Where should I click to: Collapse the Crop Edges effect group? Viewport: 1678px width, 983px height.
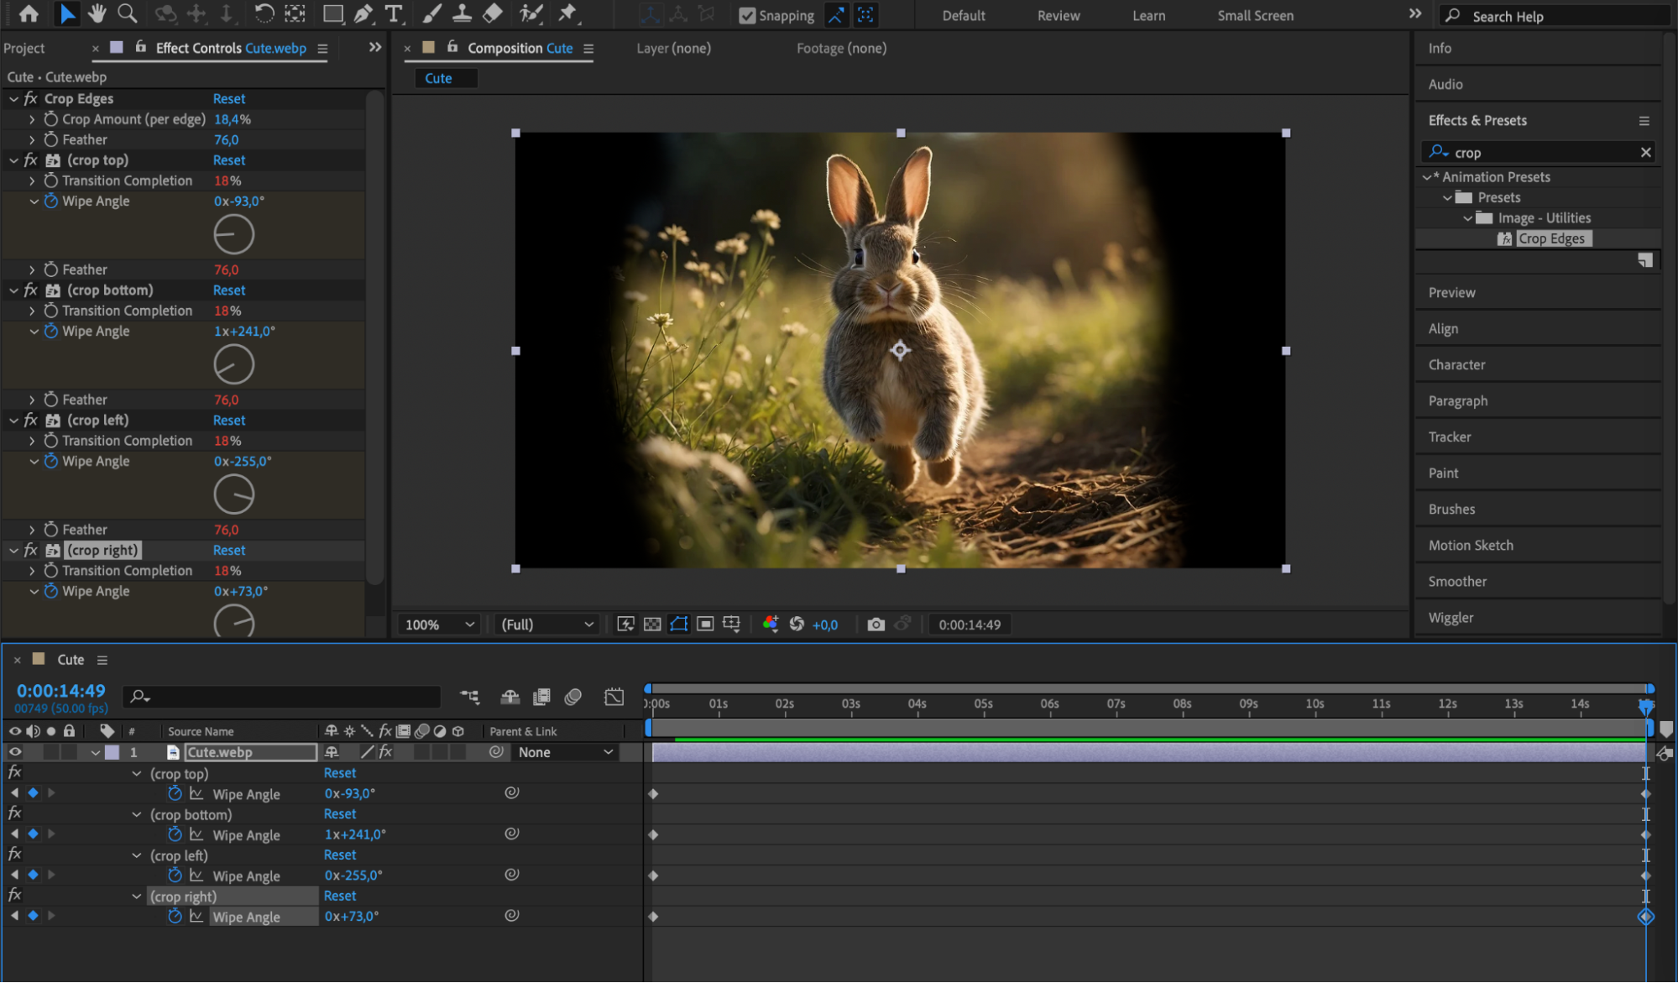[x=13, y=99]
